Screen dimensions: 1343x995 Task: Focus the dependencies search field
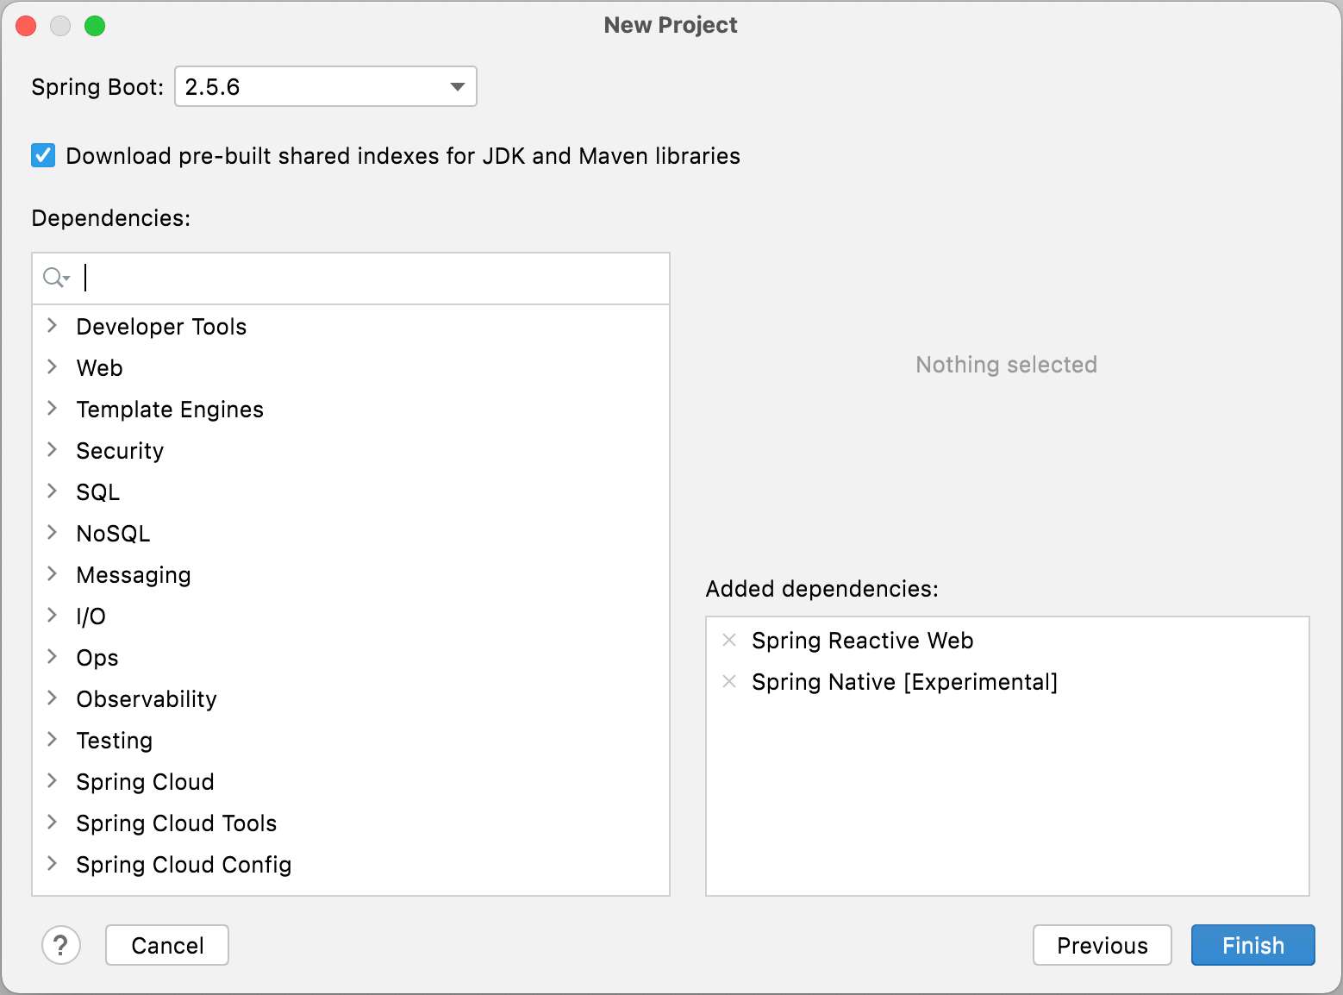point(371,278)
